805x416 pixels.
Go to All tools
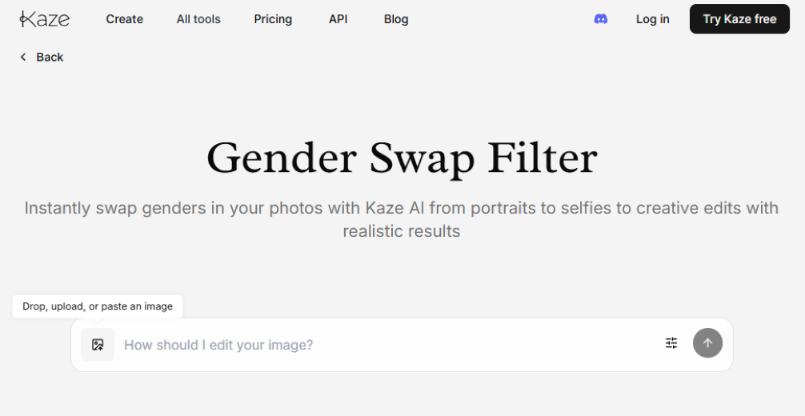click(x=198, y=19)
